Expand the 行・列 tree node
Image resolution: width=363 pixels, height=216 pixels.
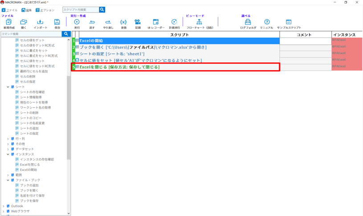point(8,139)
